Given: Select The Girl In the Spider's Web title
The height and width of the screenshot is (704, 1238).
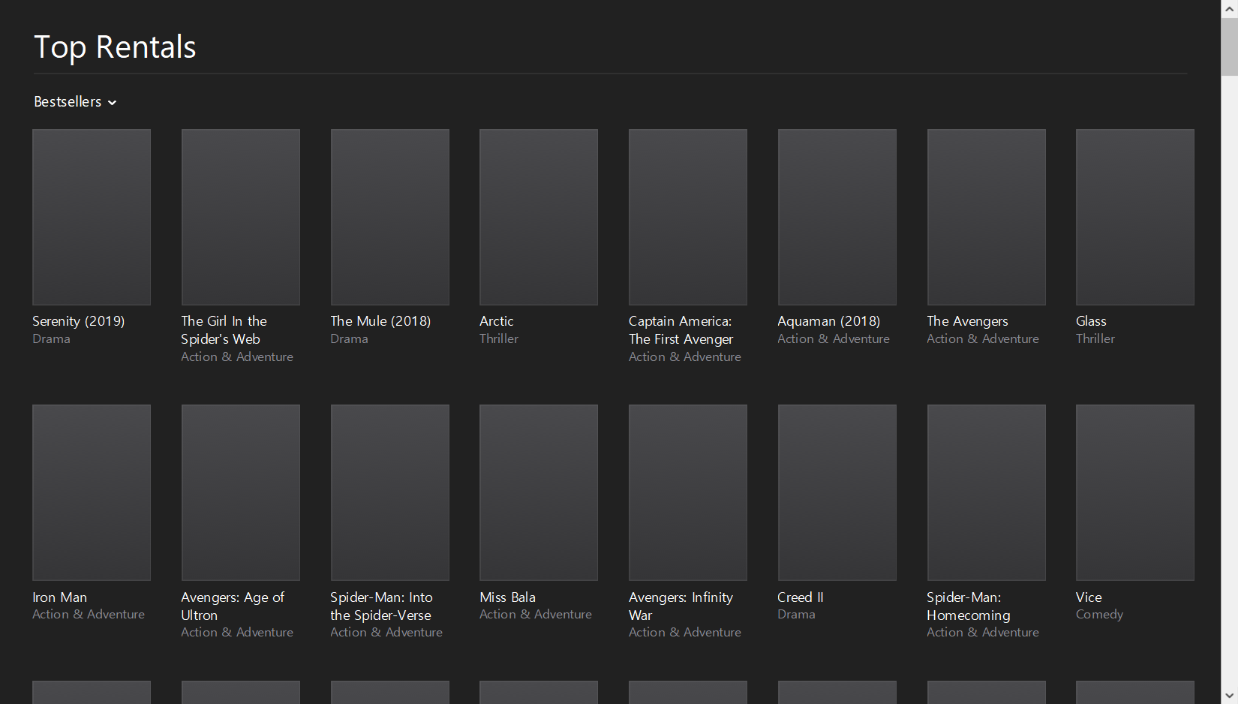Looking at the screenshot, I should (x=224, y=330).
